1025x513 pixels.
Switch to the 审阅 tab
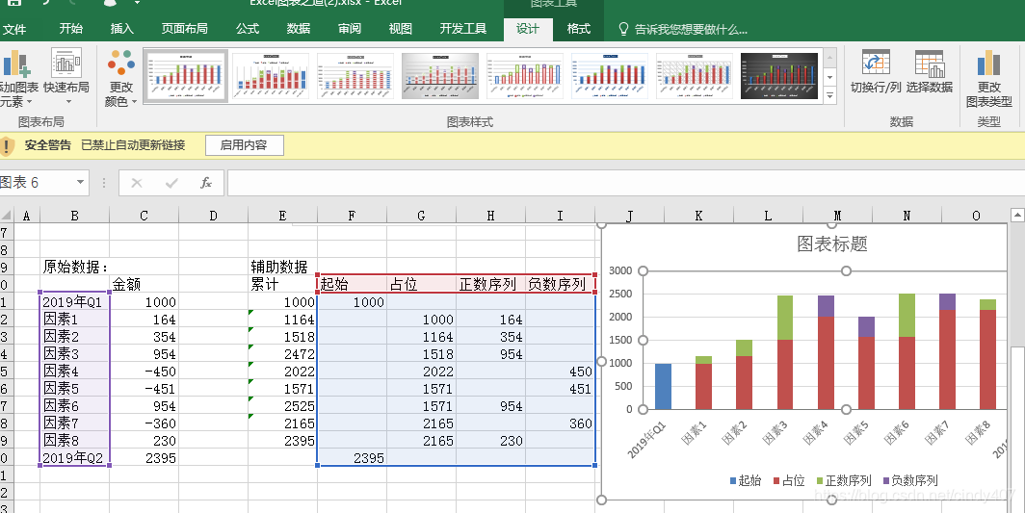click(349, 29)
